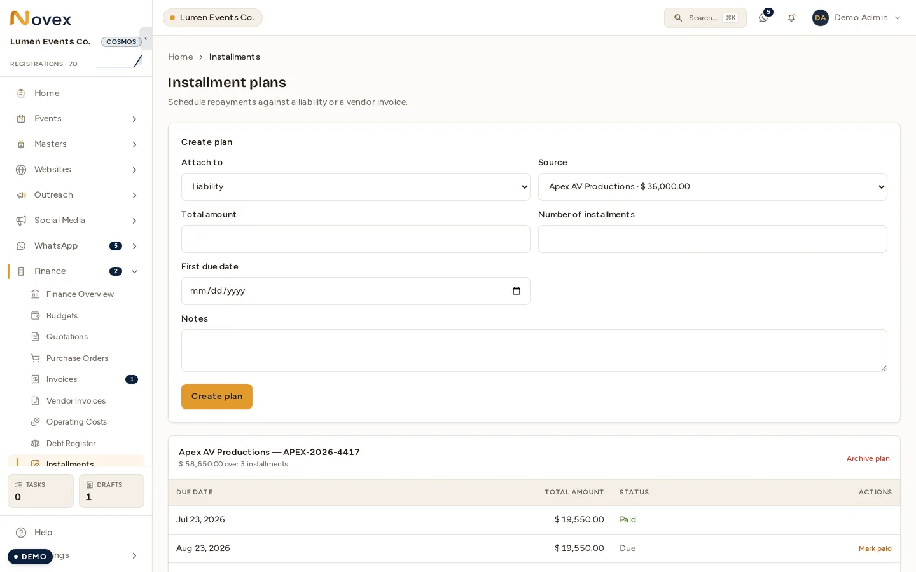This screenshot has width=916, height=572.
Task: Click the COSMOS badge
Action: click(x=121, y=42)
